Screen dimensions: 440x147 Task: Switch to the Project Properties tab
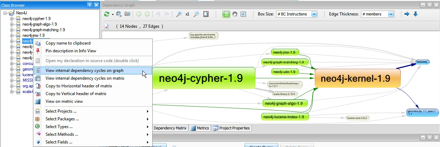tap(231, 128)
